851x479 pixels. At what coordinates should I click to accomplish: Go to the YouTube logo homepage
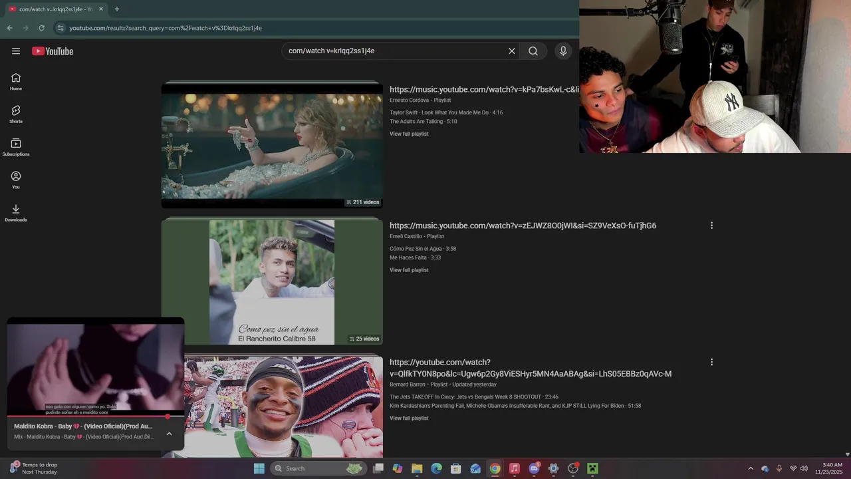[53, 51]
